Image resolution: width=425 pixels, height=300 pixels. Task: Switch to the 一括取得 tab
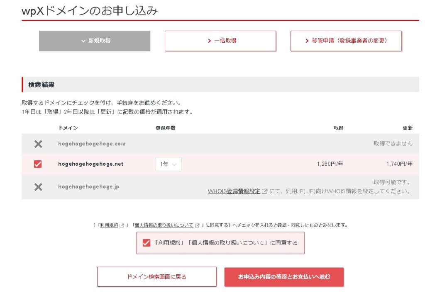(x=220, y=41)
